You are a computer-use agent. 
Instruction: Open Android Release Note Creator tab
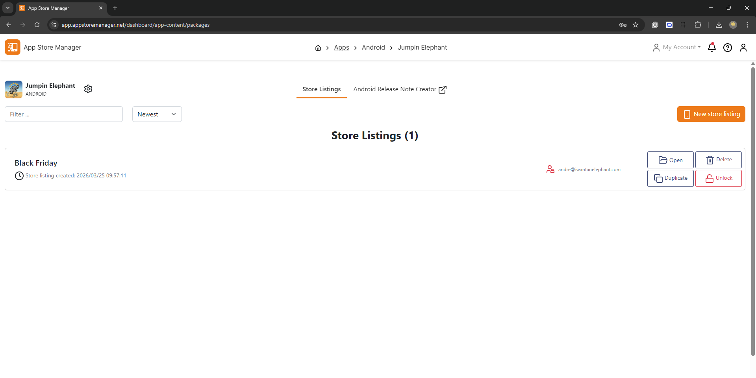[x=399, y=89]
